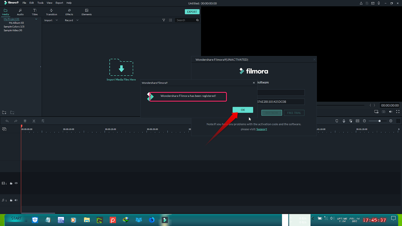402x226 pixels.
Task: Enter fullscreen preview
Action: click(x=398, y=112)
